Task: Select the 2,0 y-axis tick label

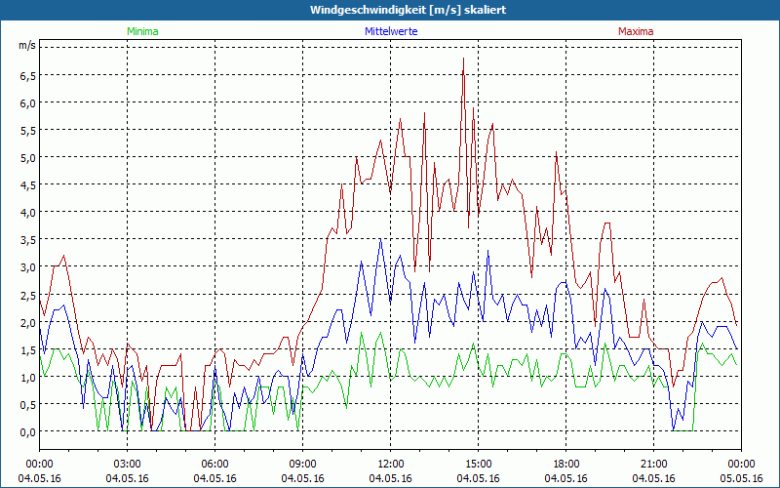Action: [x=27, y=322]
